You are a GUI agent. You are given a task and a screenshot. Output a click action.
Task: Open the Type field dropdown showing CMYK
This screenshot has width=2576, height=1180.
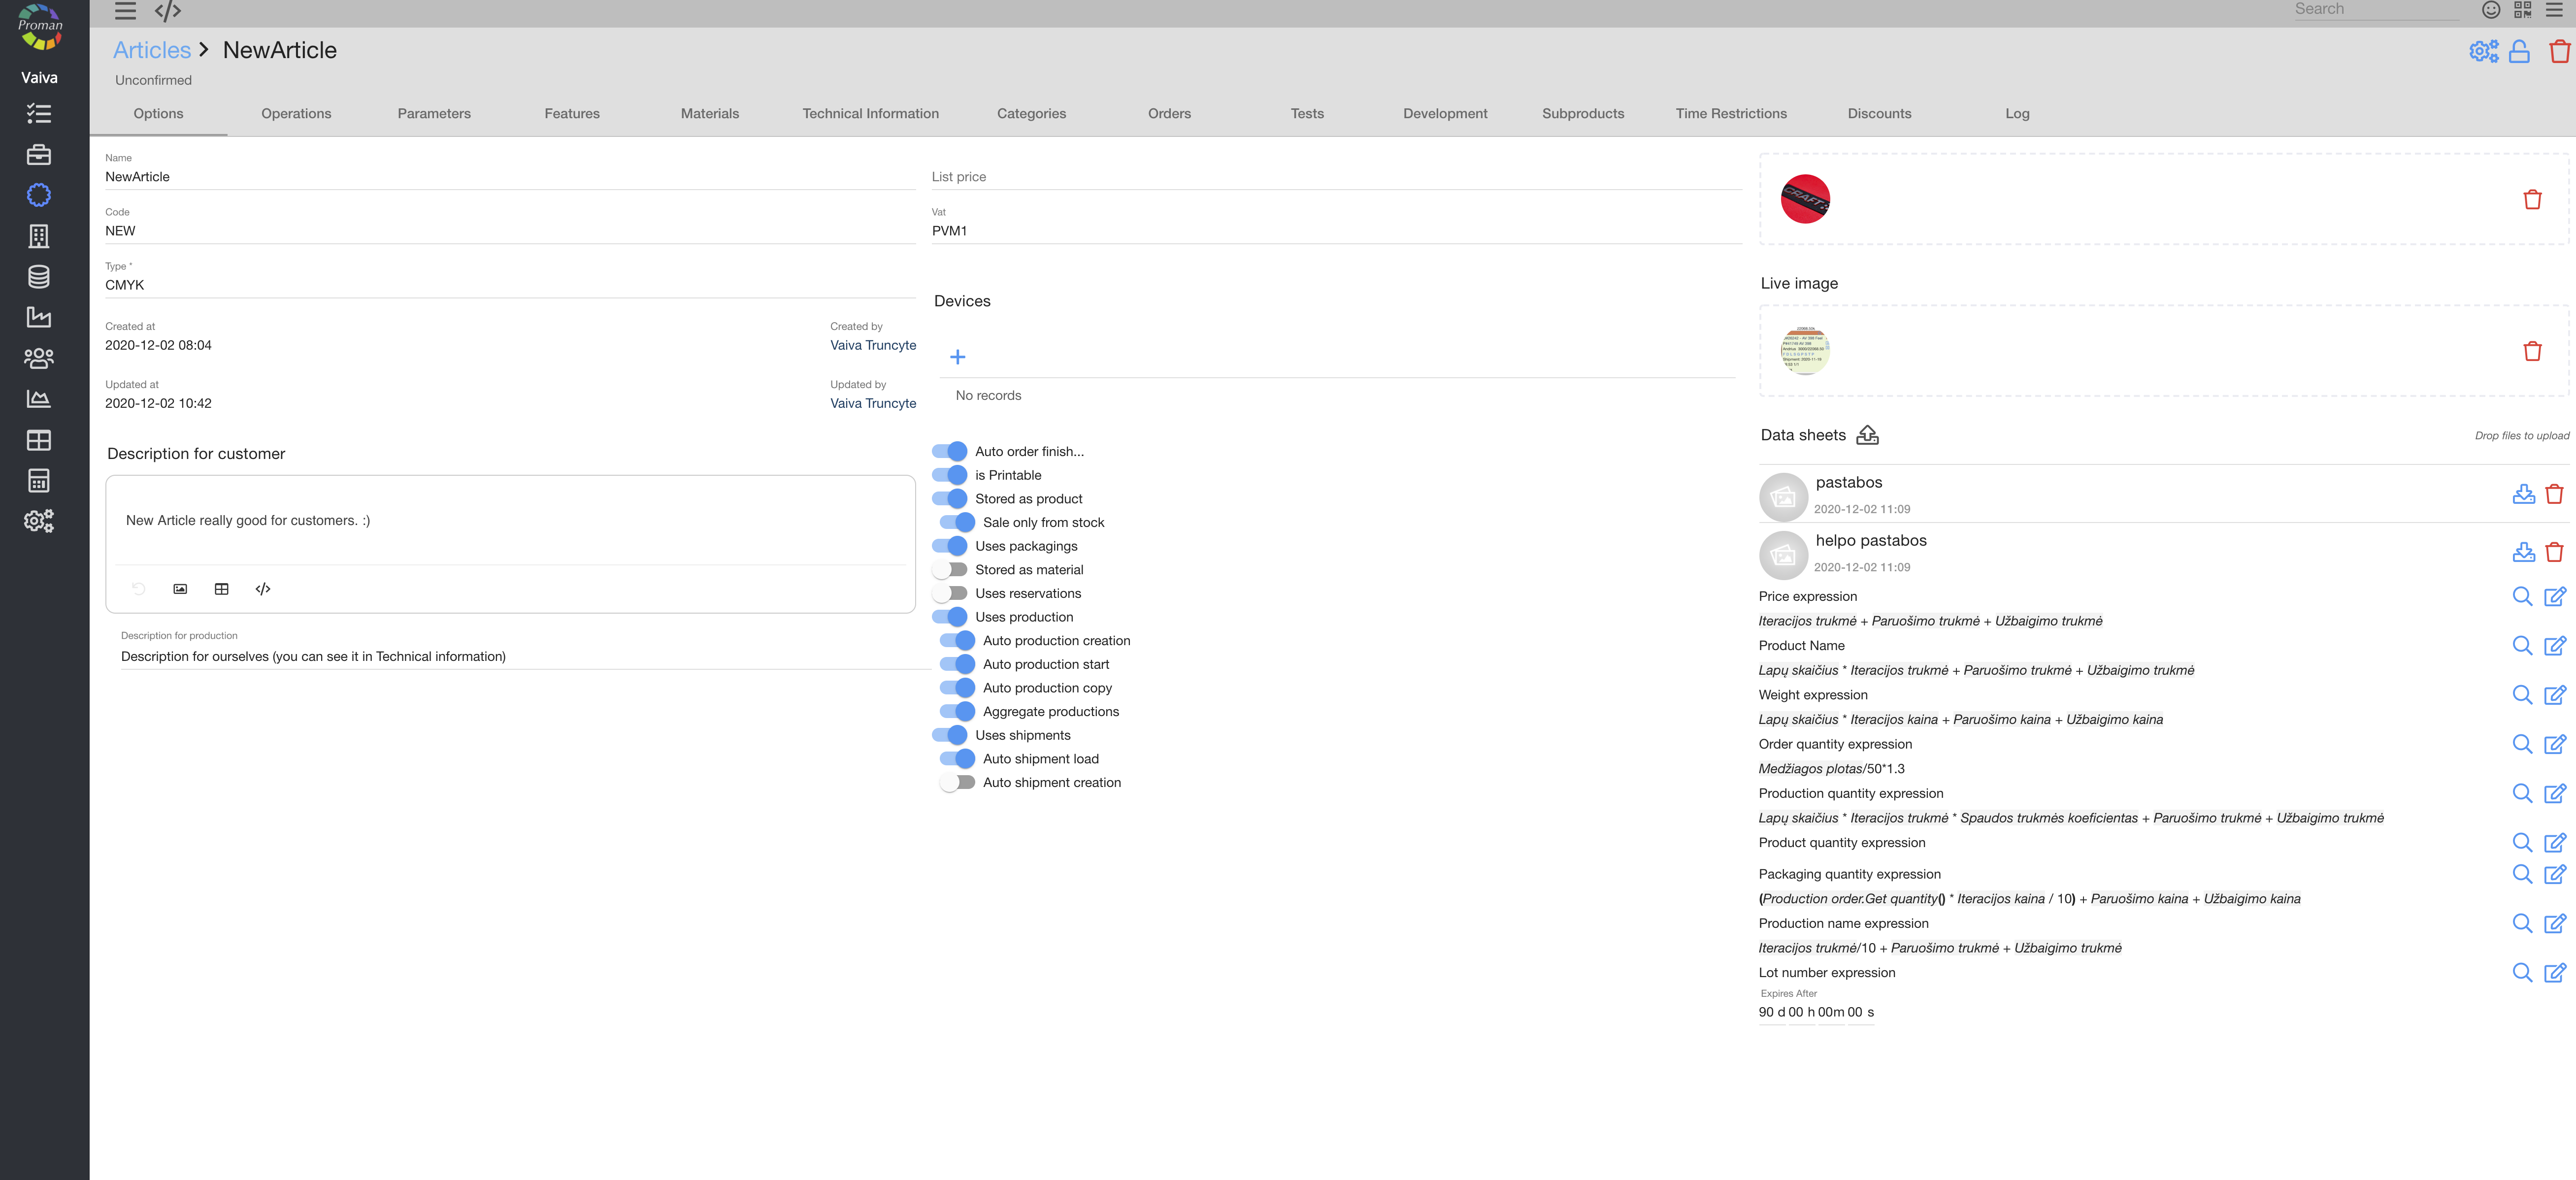[x=509, y=285]
